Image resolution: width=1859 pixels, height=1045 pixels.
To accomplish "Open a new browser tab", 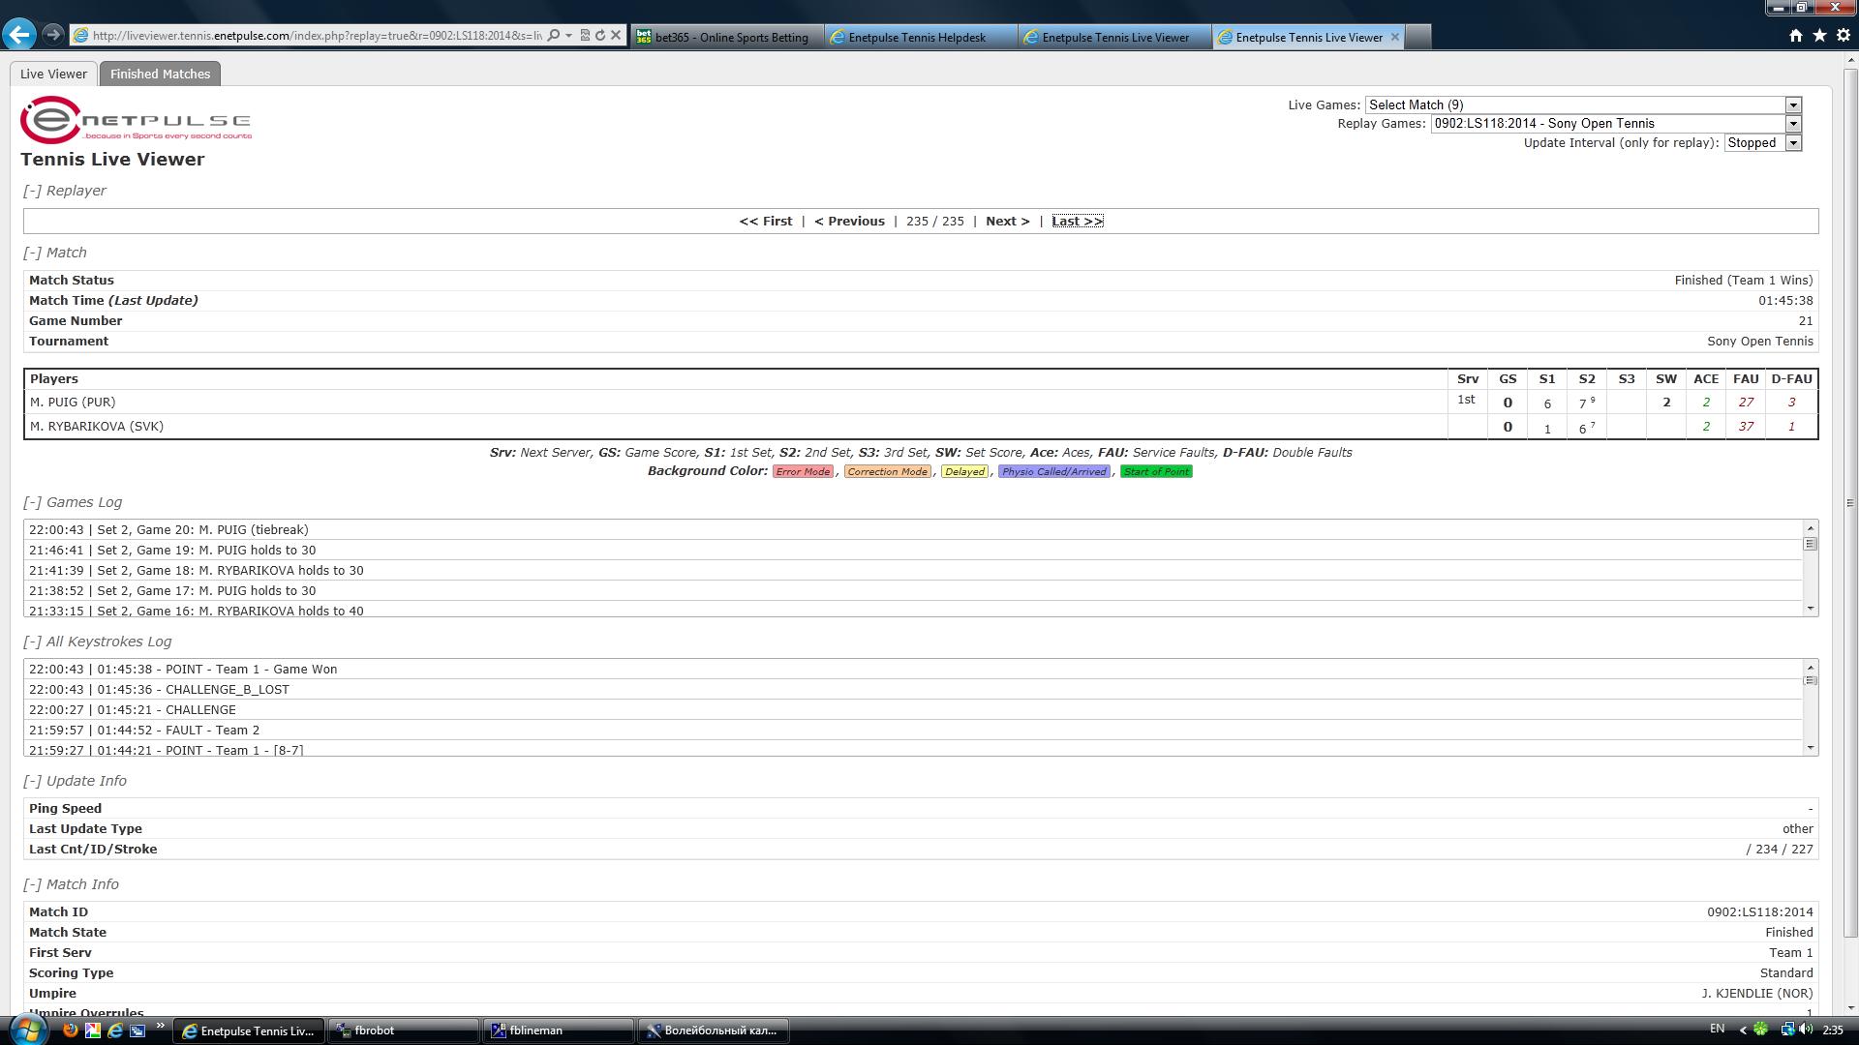I will coord(1417,37).
